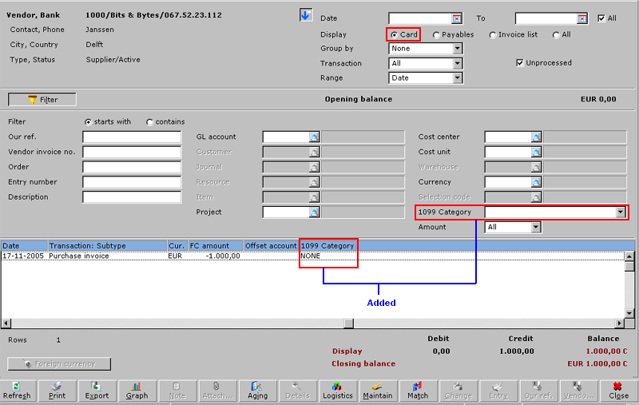Click the Entry number input field
The height and width of the screenshot is (405, 639).
(x=132, y=182)
